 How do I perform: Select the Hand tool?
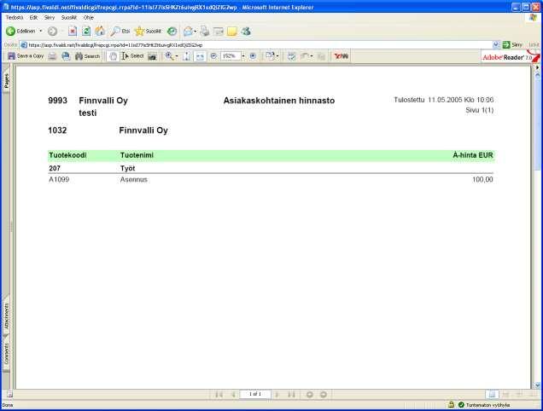[x=114, y=56]
